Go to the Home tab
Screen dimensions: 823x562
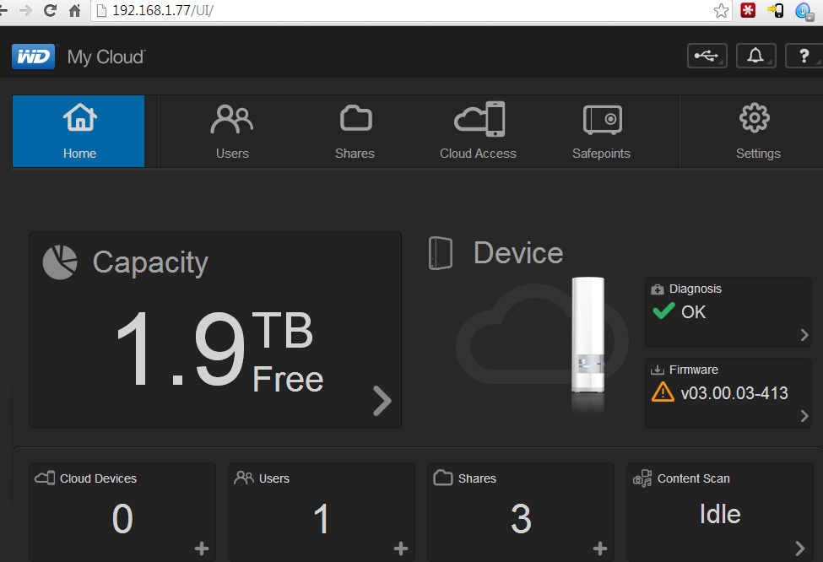pos(79,131)
